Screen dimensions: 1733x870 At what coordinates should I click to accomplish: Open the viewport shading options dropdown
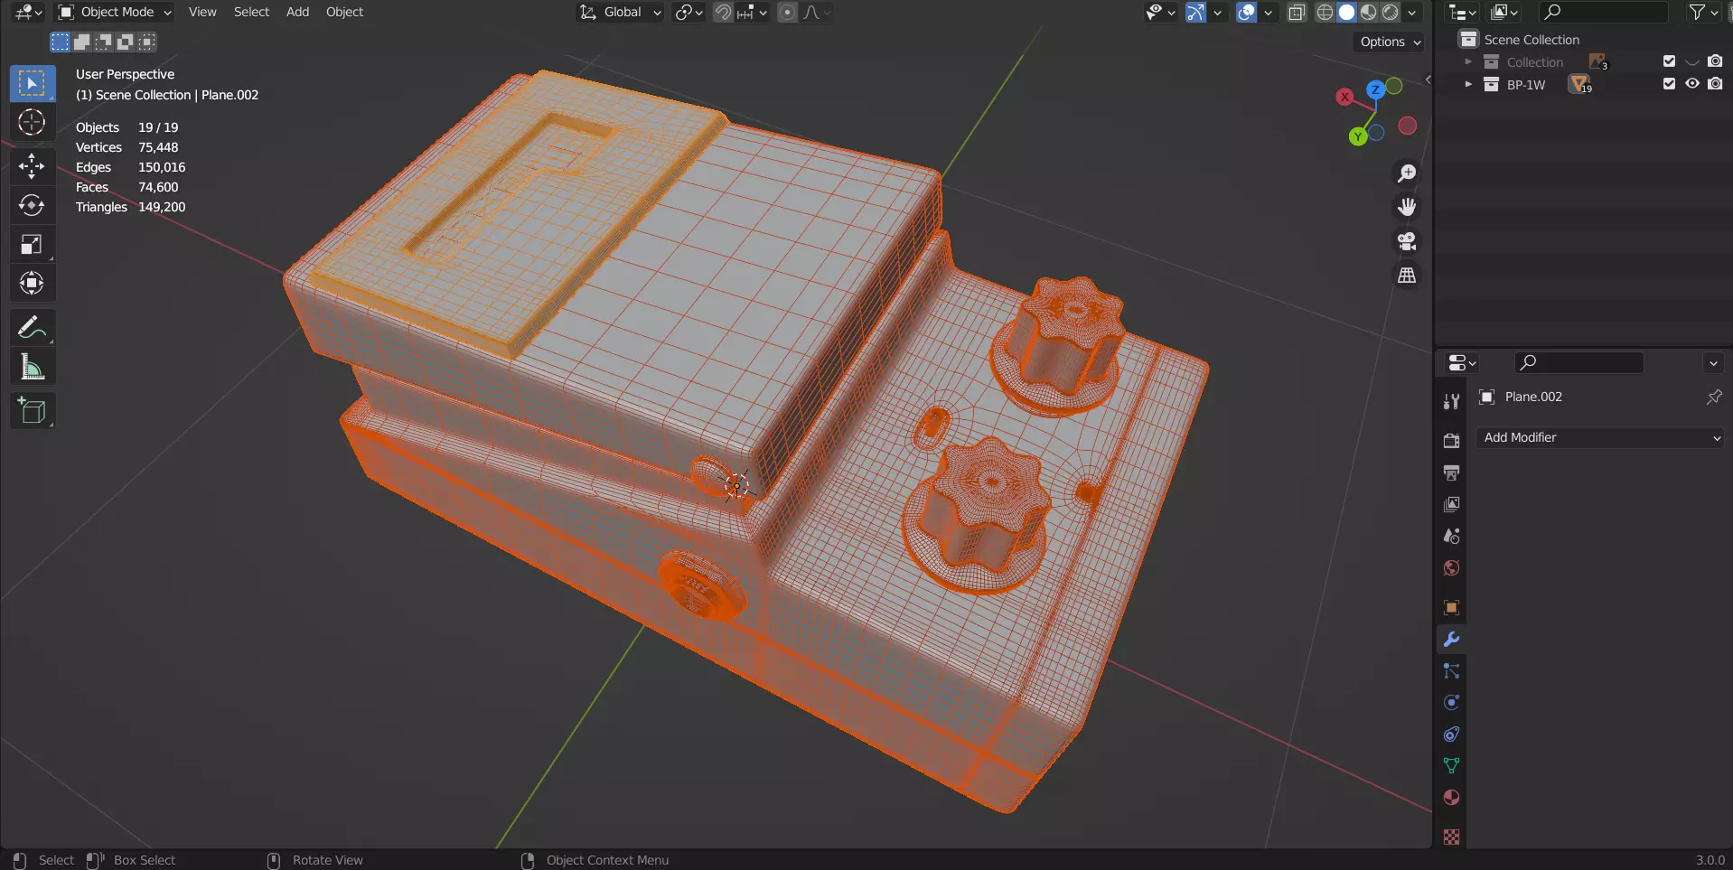(1412, 12)
